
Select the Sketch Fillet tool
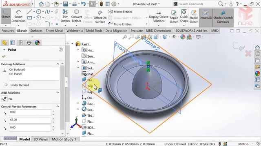tap(48, 24)
